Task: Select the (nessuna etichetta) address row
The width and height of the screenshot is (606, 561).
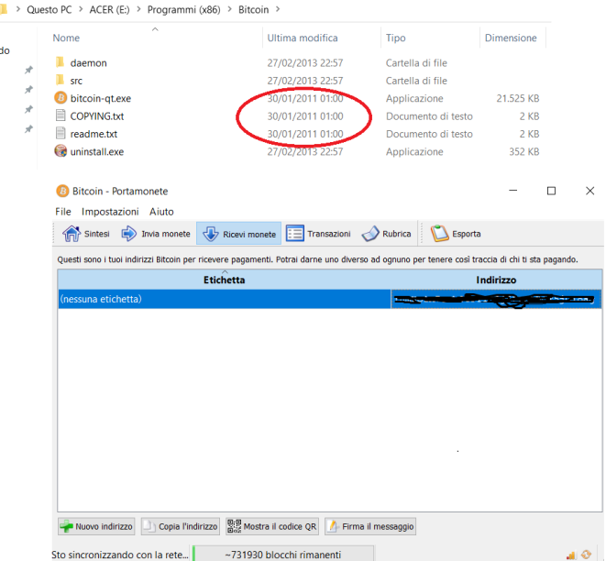Action: pos(330,299)
